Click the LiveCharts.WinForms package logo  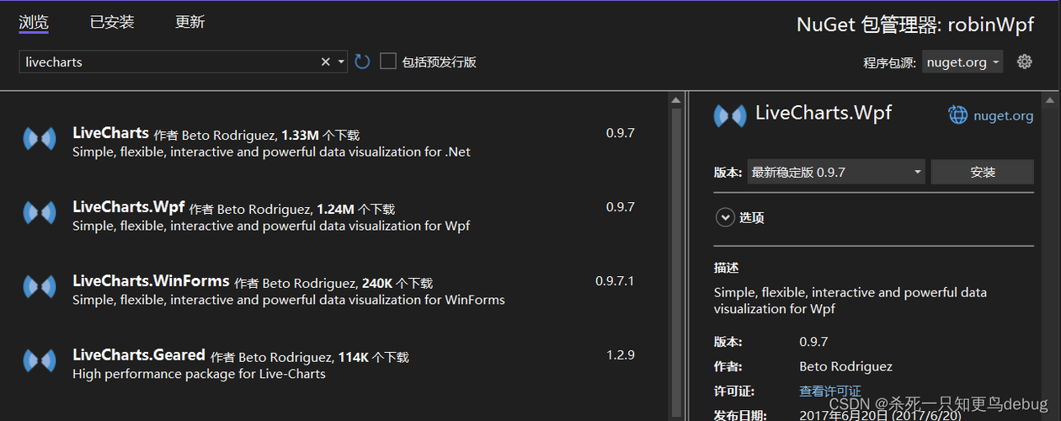pyautogui.click(x=40, y=286)
